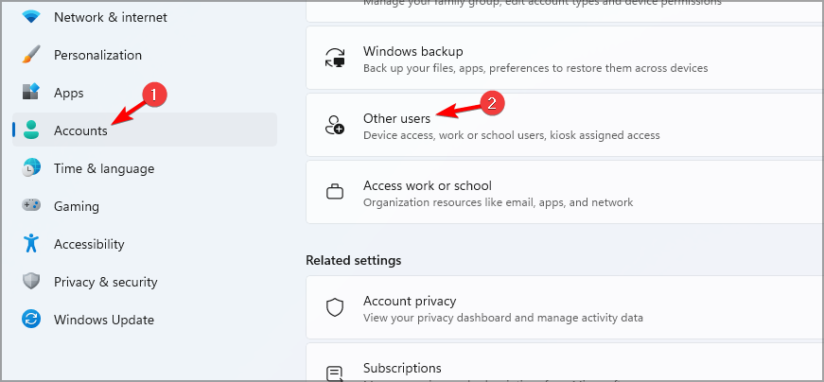Image resolution: width=824 pixels, height=382 pixels.
Task: Click the Time & language globe icon
Action: (31, 168)
